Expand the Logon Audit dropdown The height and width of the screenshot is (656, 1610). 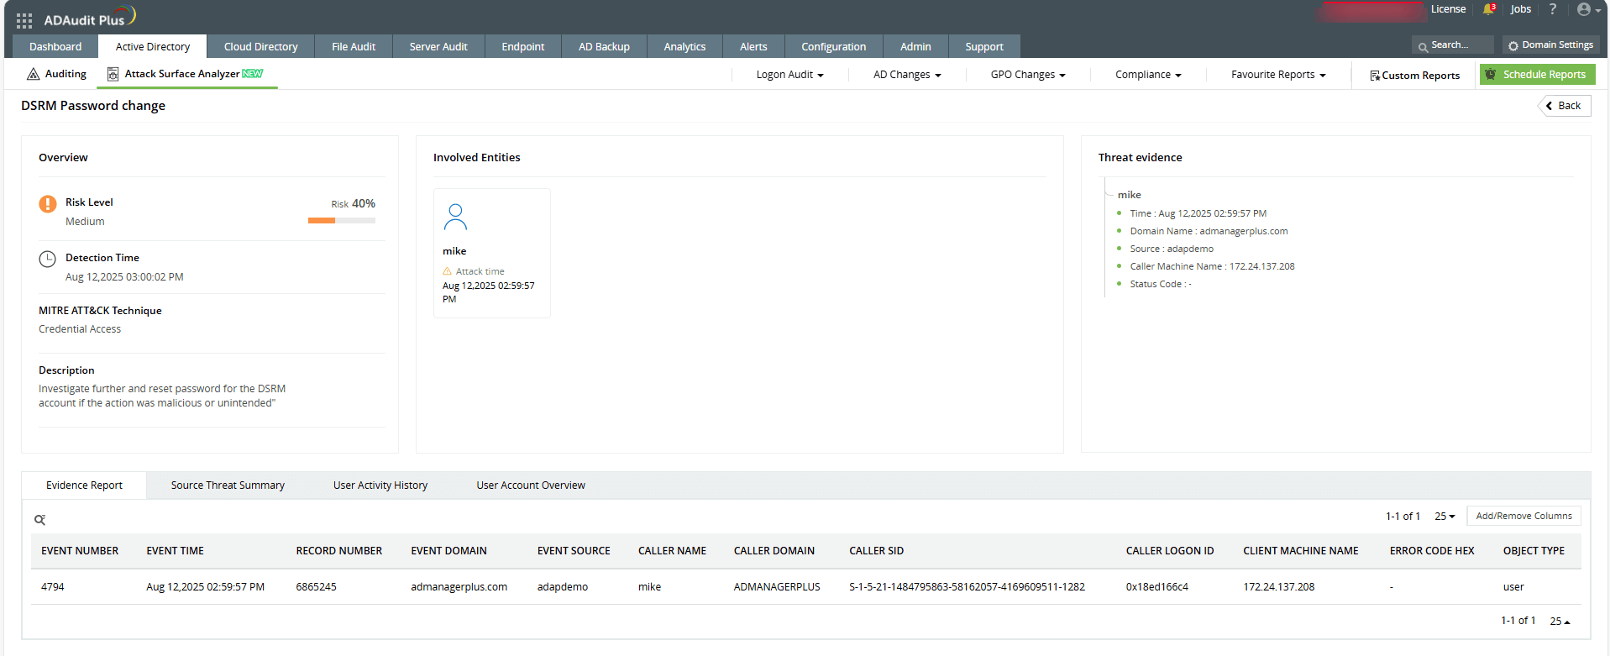(x=789, y=75)
